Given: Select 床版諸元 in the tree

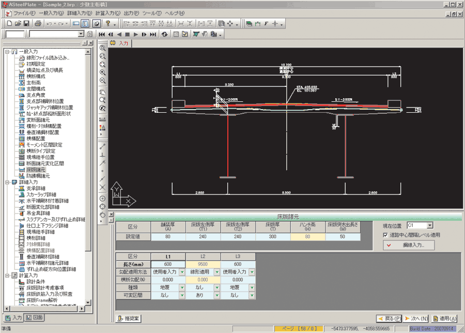Looking at the screenshot, I should click(36, 170).
